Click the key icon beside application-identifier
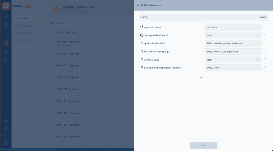 tap(142, 43)
